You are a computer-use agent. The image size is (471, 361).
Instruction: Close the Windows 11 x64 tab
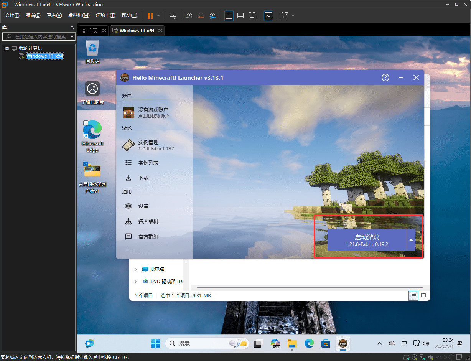pyautogui.click(x=160, y=31)
